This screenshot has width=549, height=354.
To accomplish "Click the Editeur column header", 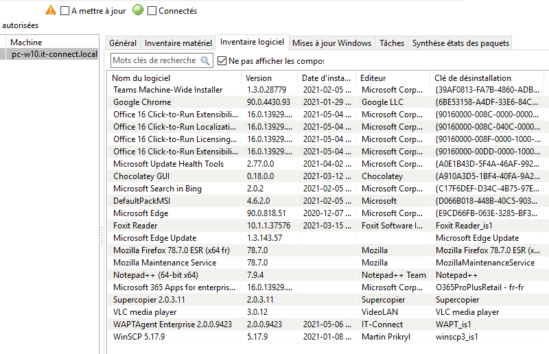I will click(393, 78).
